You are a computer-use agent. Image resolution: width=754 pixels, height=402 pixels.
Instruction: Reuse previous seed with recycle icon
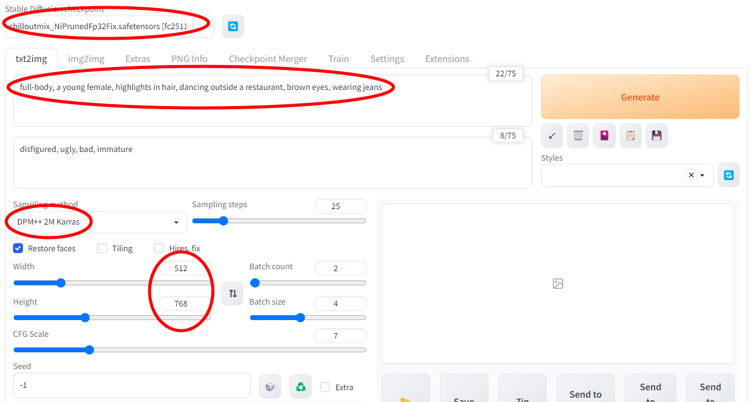point(300,386)
